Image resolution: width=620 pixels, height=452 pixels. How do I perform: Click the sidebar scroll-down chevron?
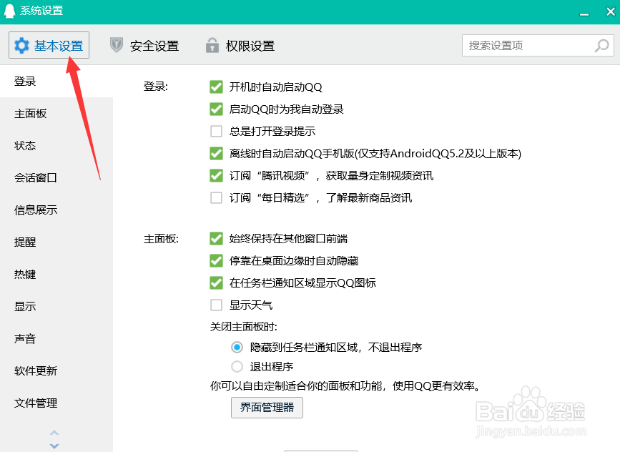[54, 446]
